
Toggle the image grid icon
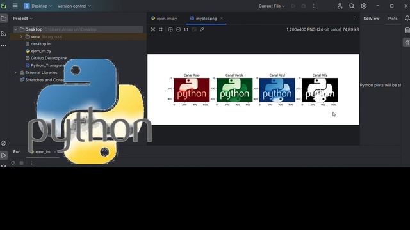coord(161,29)
